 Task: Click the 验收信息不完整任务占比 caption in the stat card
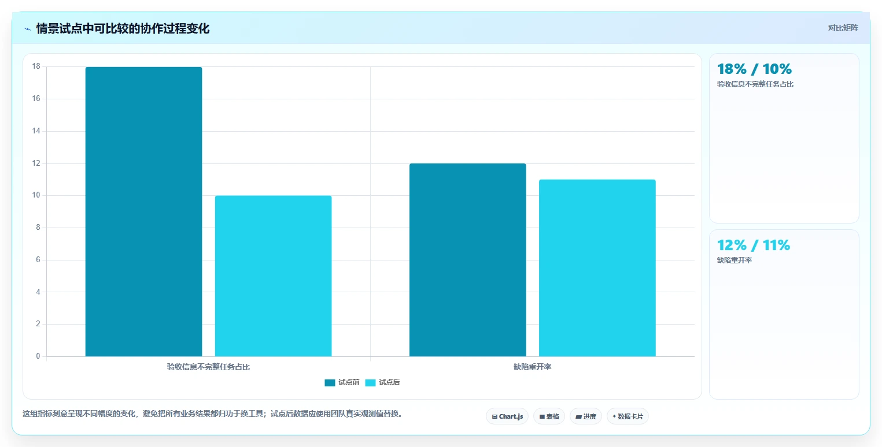coord(755,84)
